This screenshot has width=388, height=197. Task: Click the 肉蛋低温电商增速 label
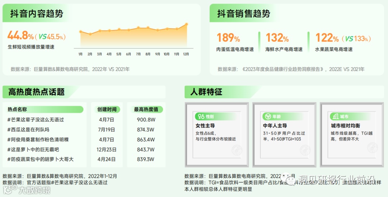(235, 49)
